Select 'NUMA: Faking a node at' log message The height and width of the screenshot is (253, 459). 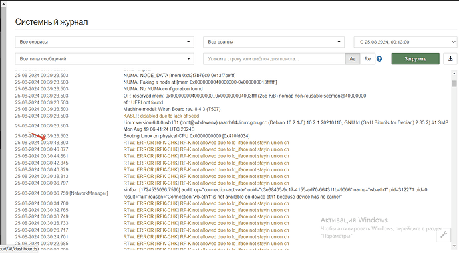coord(200,82)
